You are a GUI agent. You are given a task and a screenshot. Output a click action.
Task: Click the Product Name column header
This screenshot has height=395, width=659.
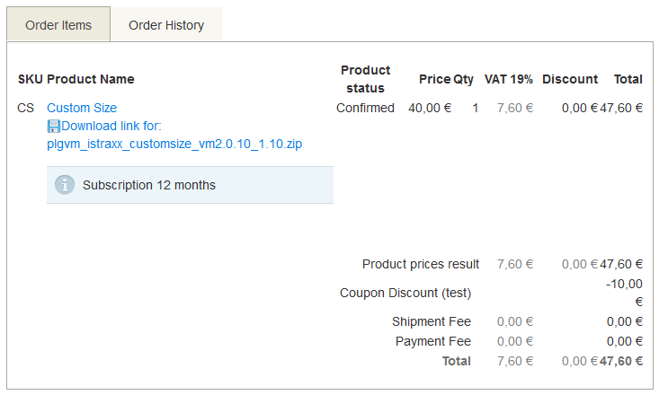coord(91,79)
